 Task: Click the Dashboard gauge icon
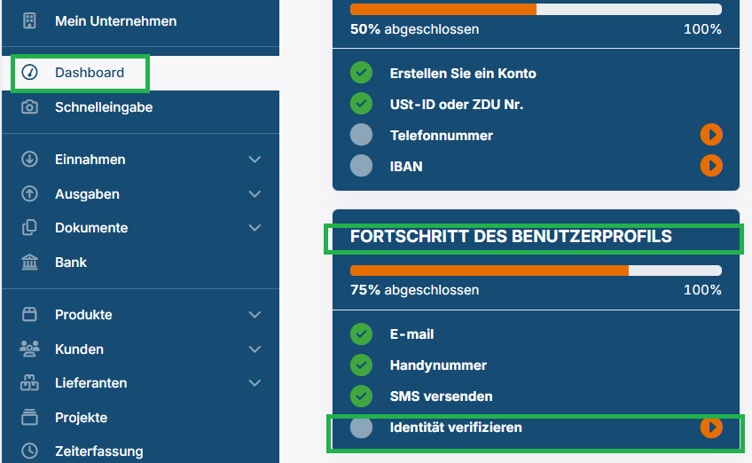[x=29, y=73]
